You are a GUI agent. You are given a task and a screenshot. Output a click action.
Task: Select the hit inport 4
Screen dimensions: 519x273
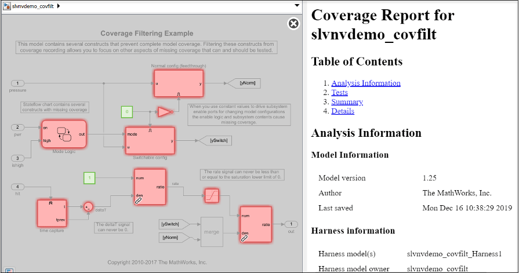17,187
